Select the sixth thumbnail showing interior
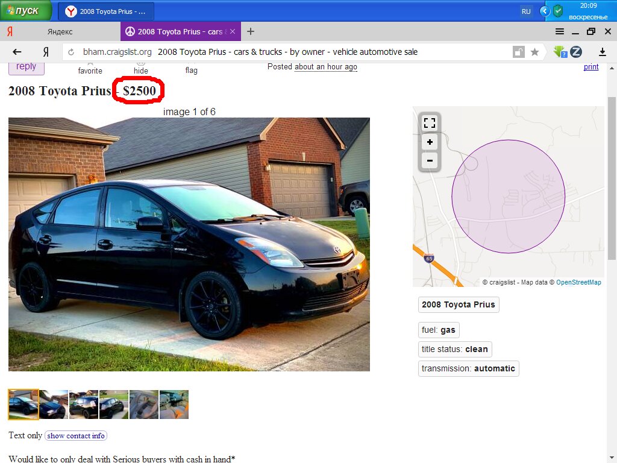This screenshot has width=617, height=463. pos(174,405)
